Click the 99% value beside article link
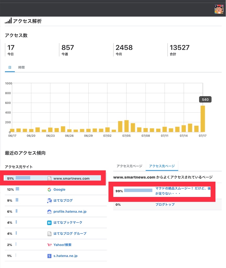 119,191
